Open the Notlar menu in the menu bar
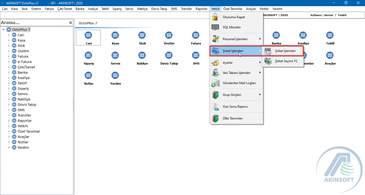 (x=264, y=9)
